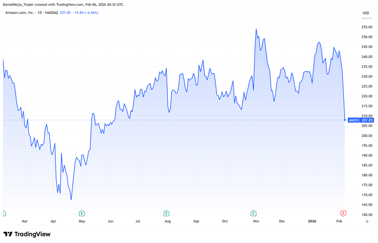Screen dimensions: 378x243
Task: Open the earnings marker near Nov
Action: coord(254,213)
